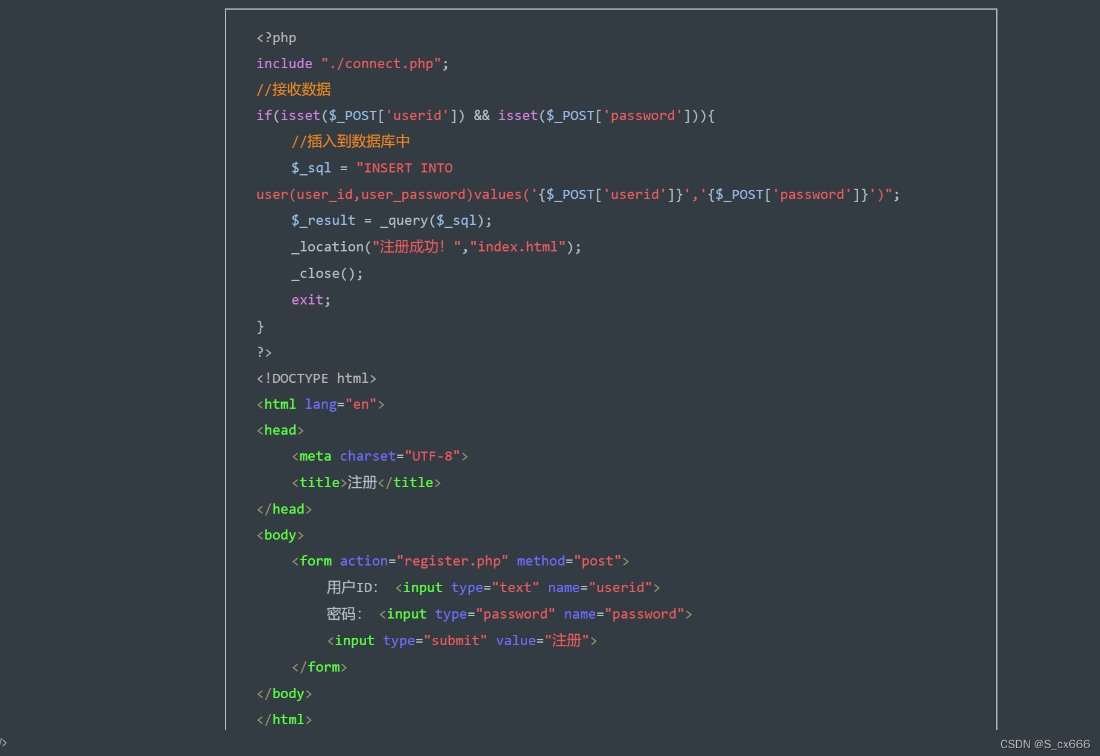Click the 'exit;' statement
The image size is (1100, 756).
(x=311, y=300)
